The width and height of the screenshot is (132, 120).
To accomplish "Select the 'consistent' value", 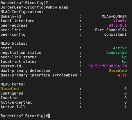I will tap(115, 35).
